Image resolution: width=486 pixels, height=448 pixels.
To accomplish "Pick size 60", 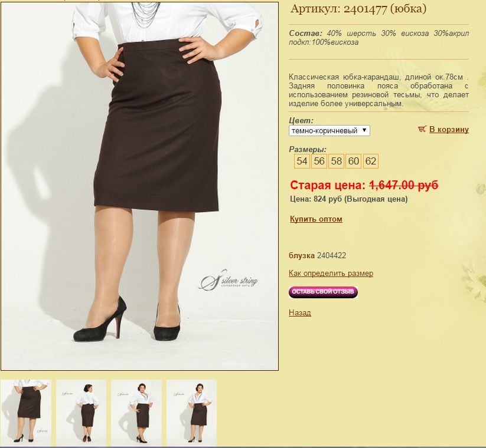I will tap(353, 161).
